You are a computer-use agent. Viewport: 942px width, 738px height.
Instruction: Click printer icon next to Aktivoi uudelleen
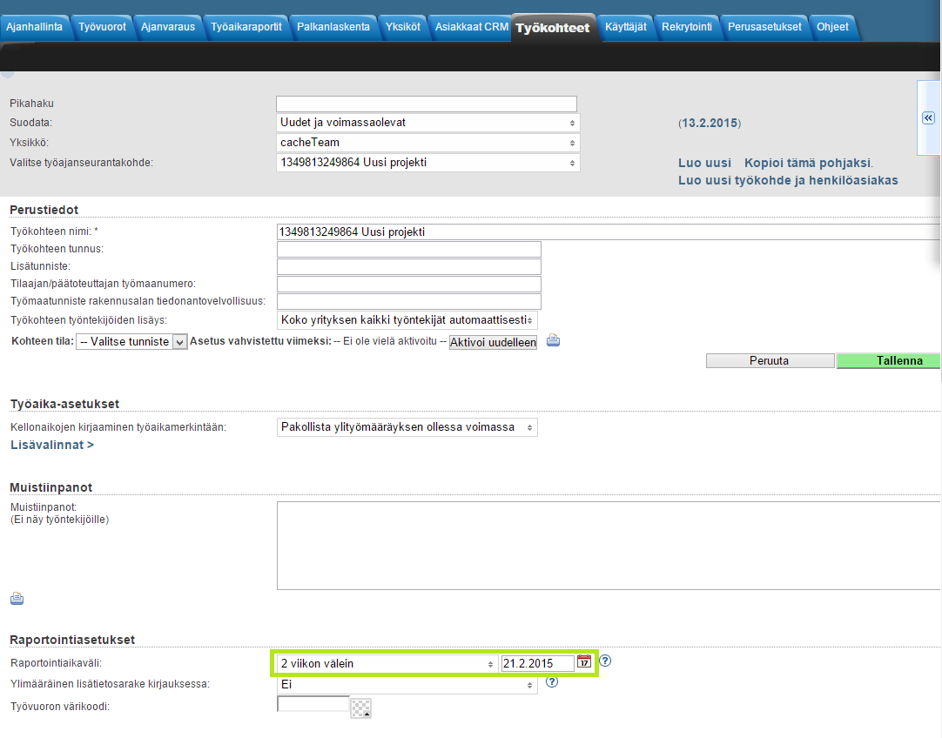553,341
